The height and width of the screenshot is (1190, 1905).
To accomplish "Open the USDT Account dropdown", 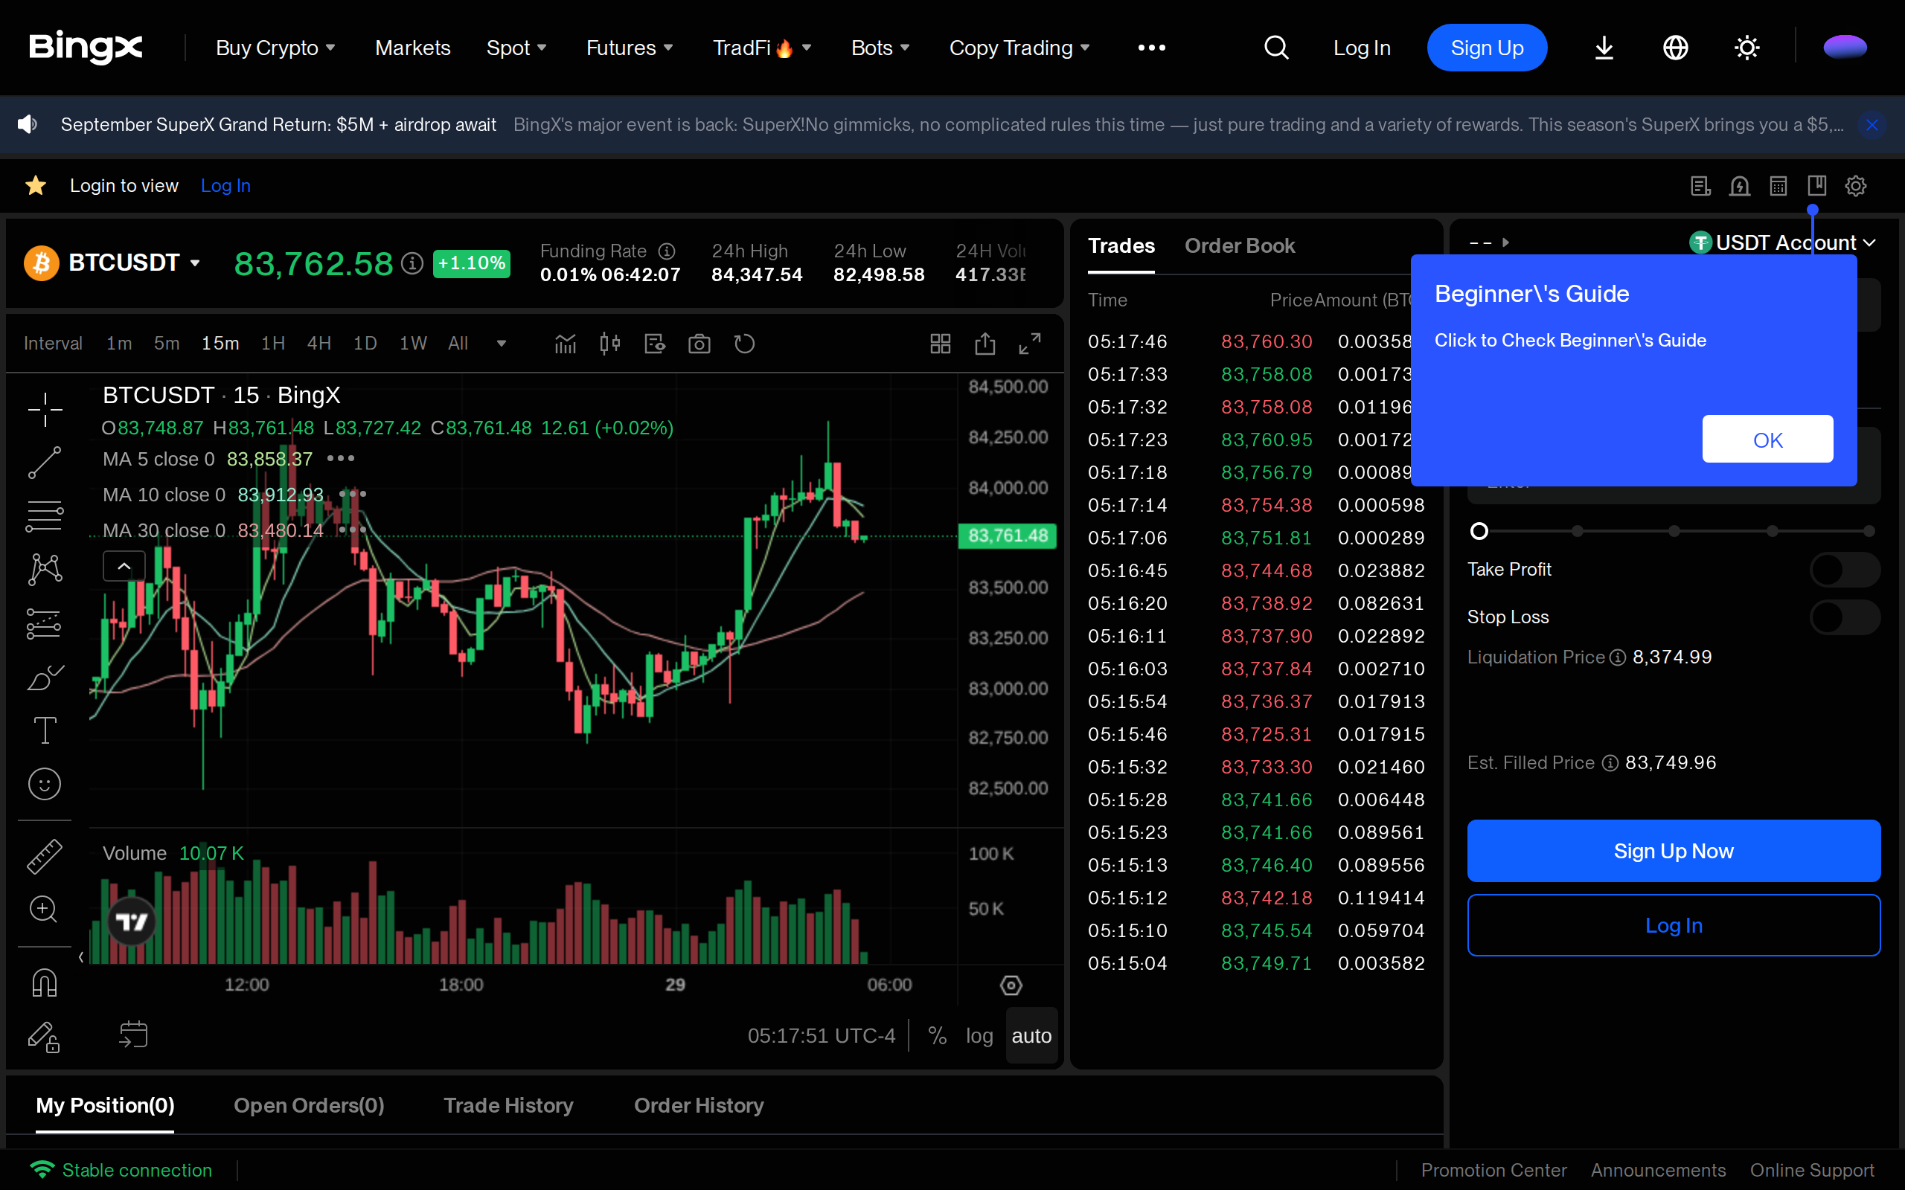I will pos(1783,243).
